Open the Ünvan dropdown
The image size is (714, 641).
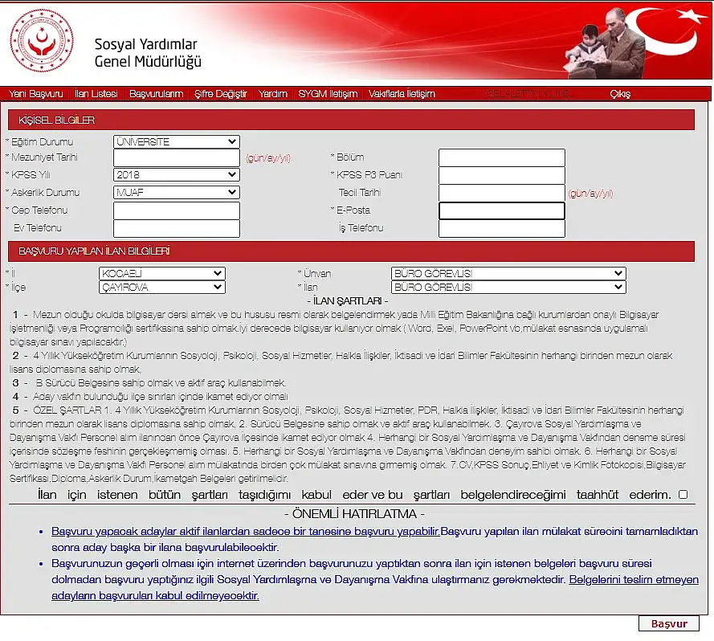508,273
